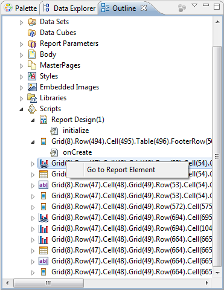
Task: Click the vertical scrollbar thumb
Action: pyautogui.click(x=217, y=156)
